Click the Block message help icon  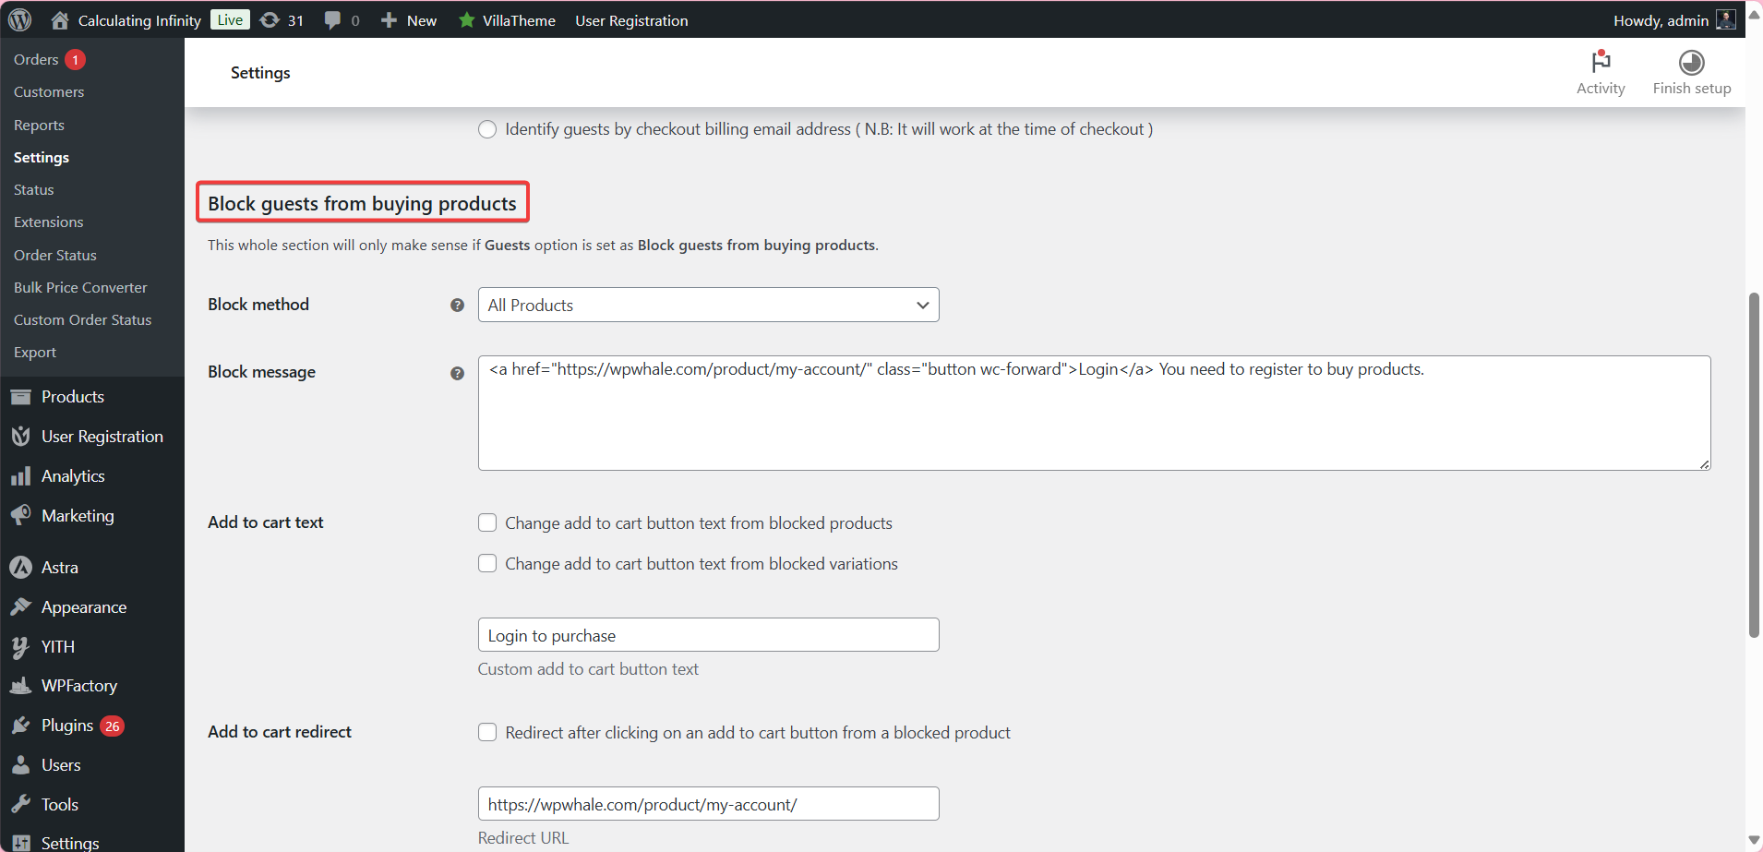click(x=457, y=373)
